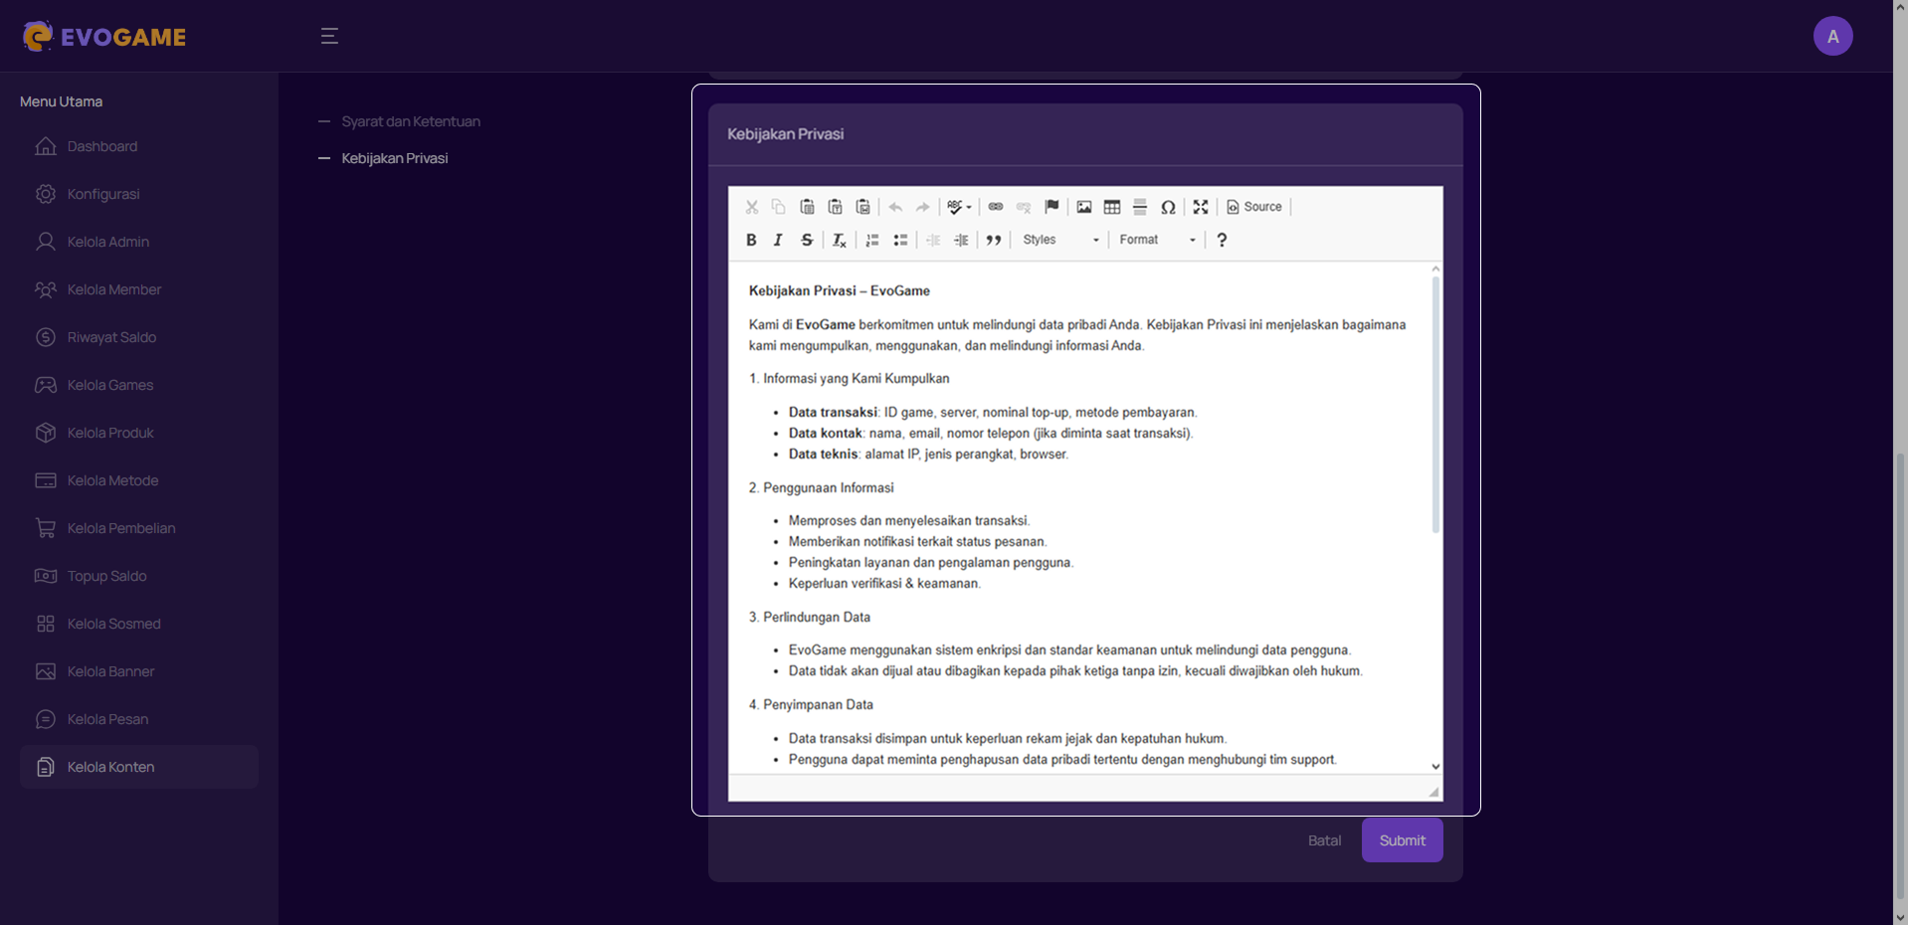Viewport: 1908px width, 925px height.
Task: Open the Syarat dan Ketentuan section
Action: [411, 121]
